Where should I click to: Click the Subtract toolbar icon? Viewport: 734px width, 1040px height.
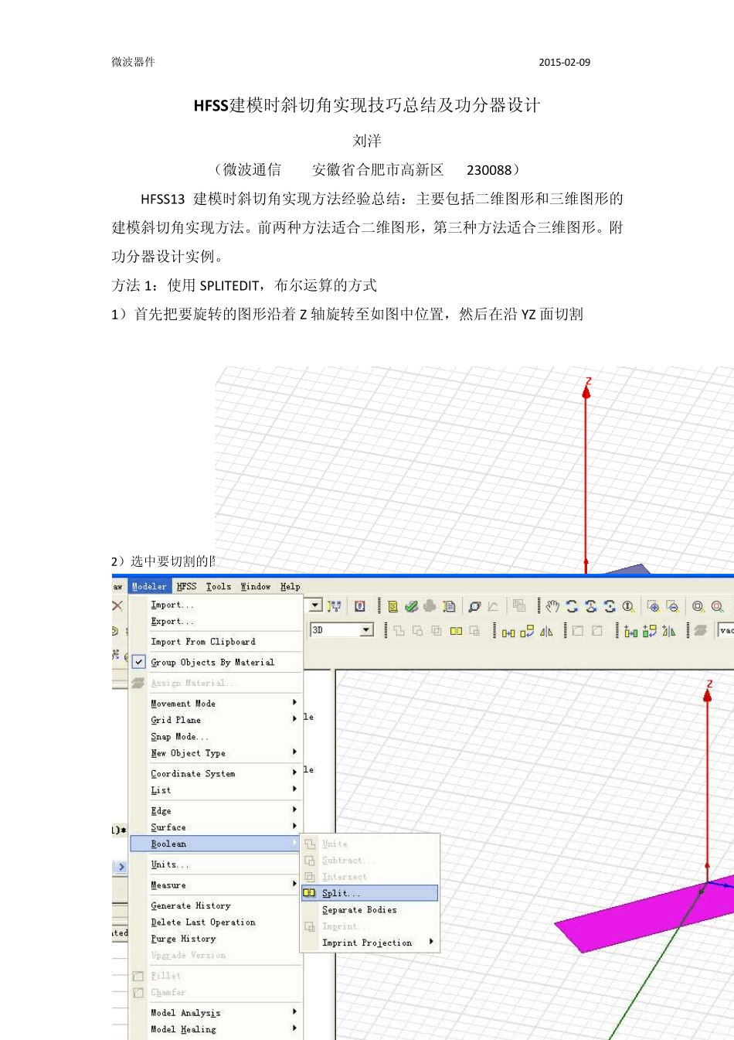pos(417,631)
